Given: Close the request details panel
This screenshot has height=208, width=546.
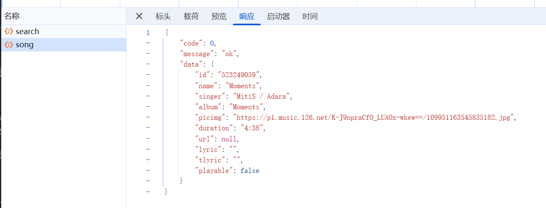Looking at the screenshot, I should click(139, 16).
